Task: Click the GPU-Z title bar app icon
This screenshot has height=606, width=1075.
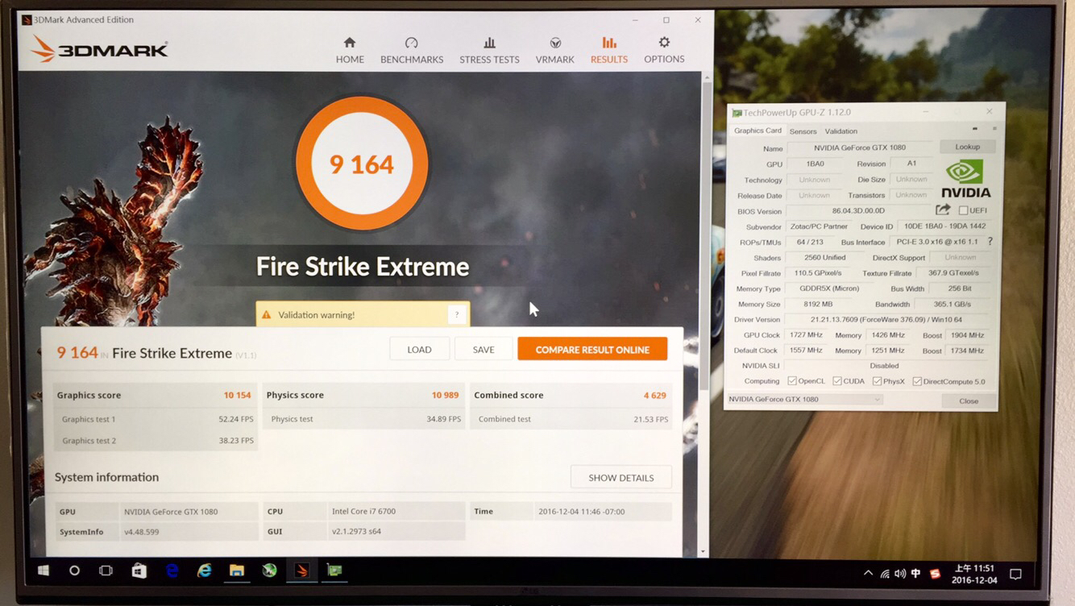Action: pyautogui.click(x=737, y=113)
